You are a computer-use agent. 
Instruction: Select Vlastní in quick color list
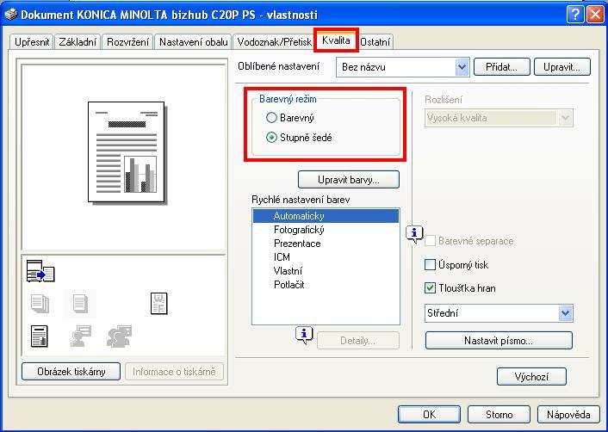(326, 271)
